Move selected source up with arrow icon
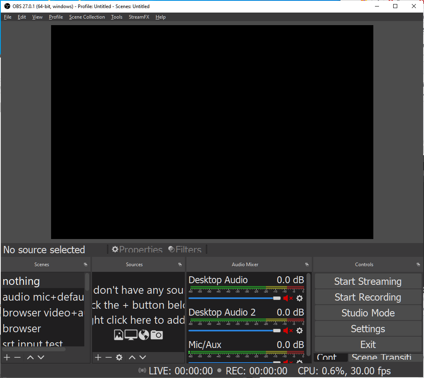424x378 pixels. pyautogui.click(x=132, y=357)
